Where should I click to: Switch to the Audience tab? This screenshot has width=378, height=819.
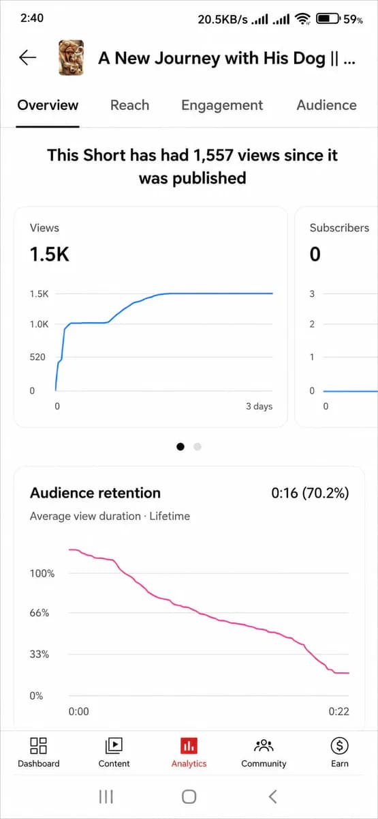click(x=326, y=105)
